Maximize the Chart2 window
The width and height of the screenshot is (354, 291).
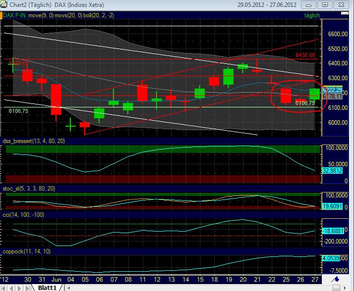click(x=325, y=5)
